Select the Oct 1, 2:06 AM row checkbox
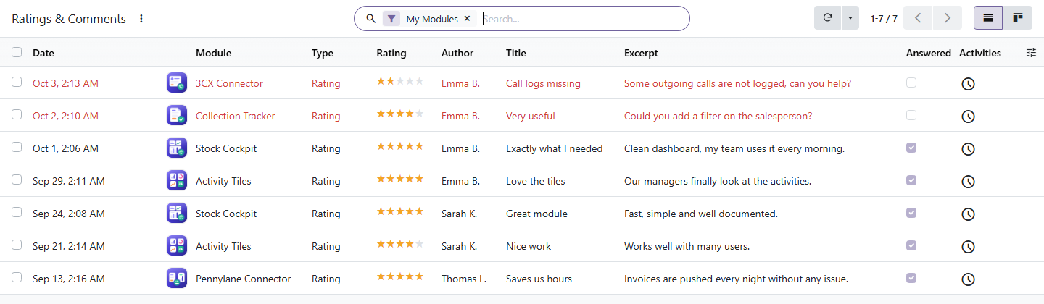Screen dimensions: 1044x304 point(17,148)
